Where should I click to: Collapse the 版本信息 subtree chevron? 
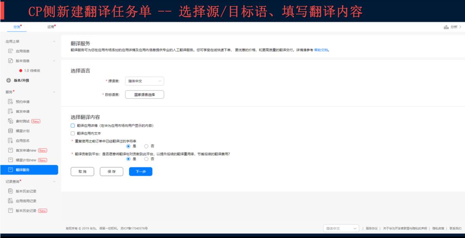pos(54,61)
